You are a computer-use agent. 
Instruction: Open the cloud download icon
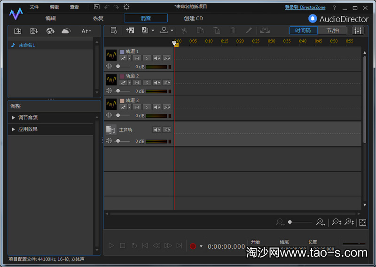(x=66, y=31)
